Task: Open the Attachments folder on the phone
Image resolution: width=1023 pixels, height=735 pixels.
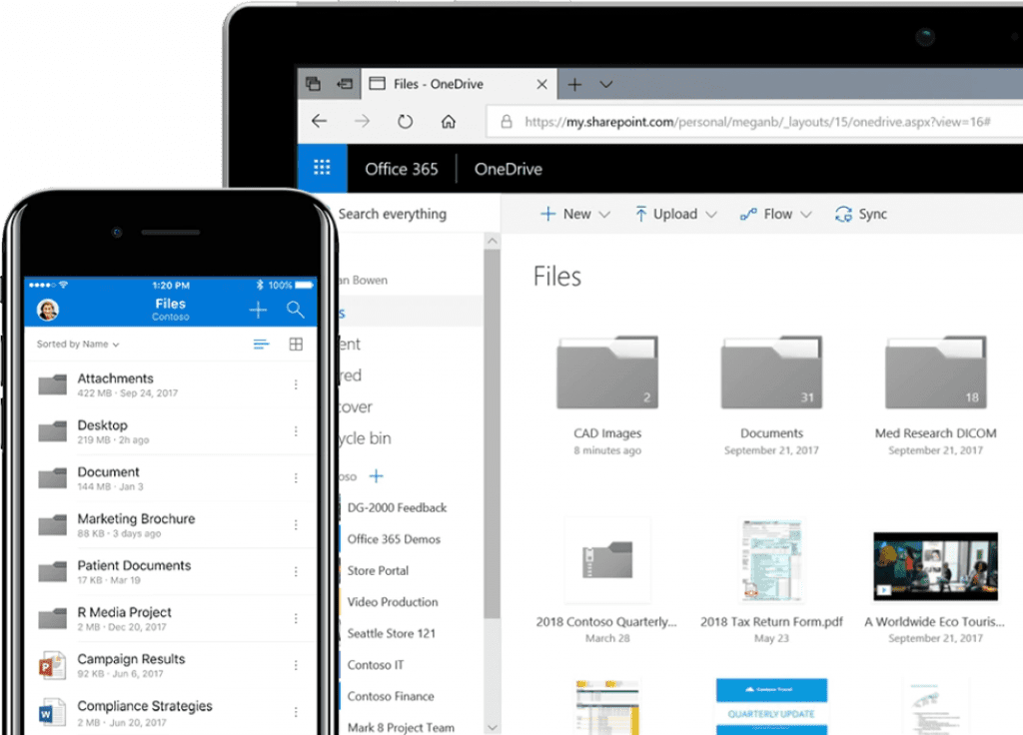Action: (170, 384)
